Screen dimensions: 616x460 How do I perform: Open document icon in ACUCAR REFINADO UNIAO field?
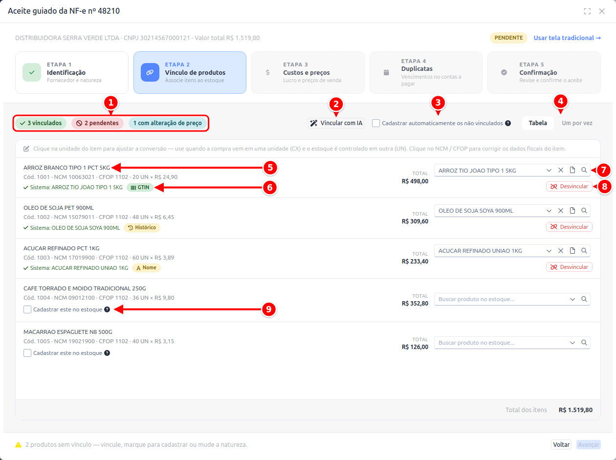pyautogui.click(x=572, y=251)
